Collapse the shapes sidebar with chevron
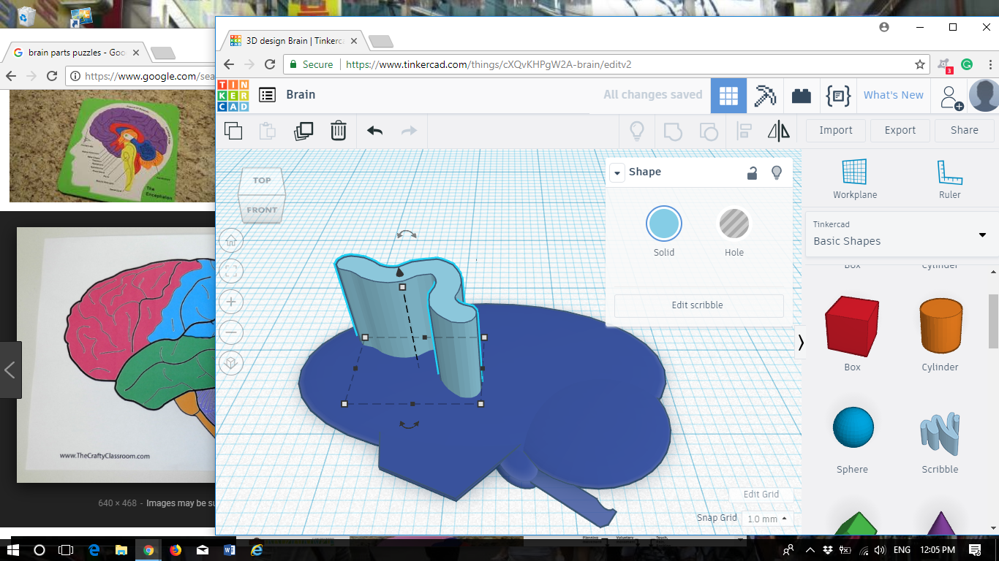Viewport: 999px width, 561px height. (801, 343)
